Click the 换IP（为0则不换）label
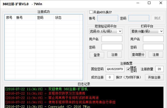The width and height of the screenshot is (167, 108). (x=128, y=77)
